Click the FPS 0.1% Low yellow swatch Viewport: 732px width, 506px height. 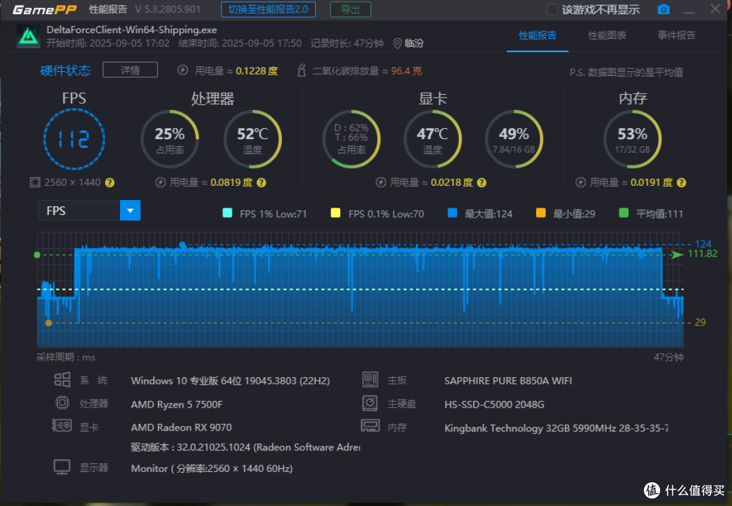335,213
